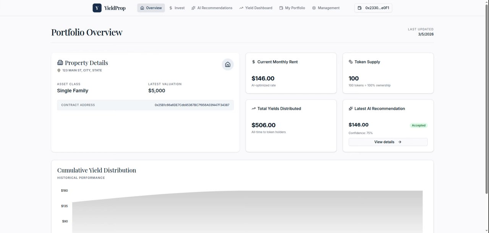Switch to AI Recommendations tab
The width and height of the screenshot is (489, 233).
[212, 8]
